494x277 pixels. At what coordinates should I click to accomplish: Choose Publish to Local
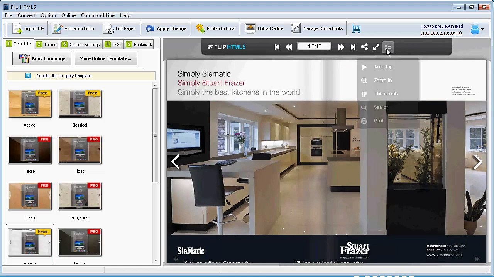[x=215, y=28]
